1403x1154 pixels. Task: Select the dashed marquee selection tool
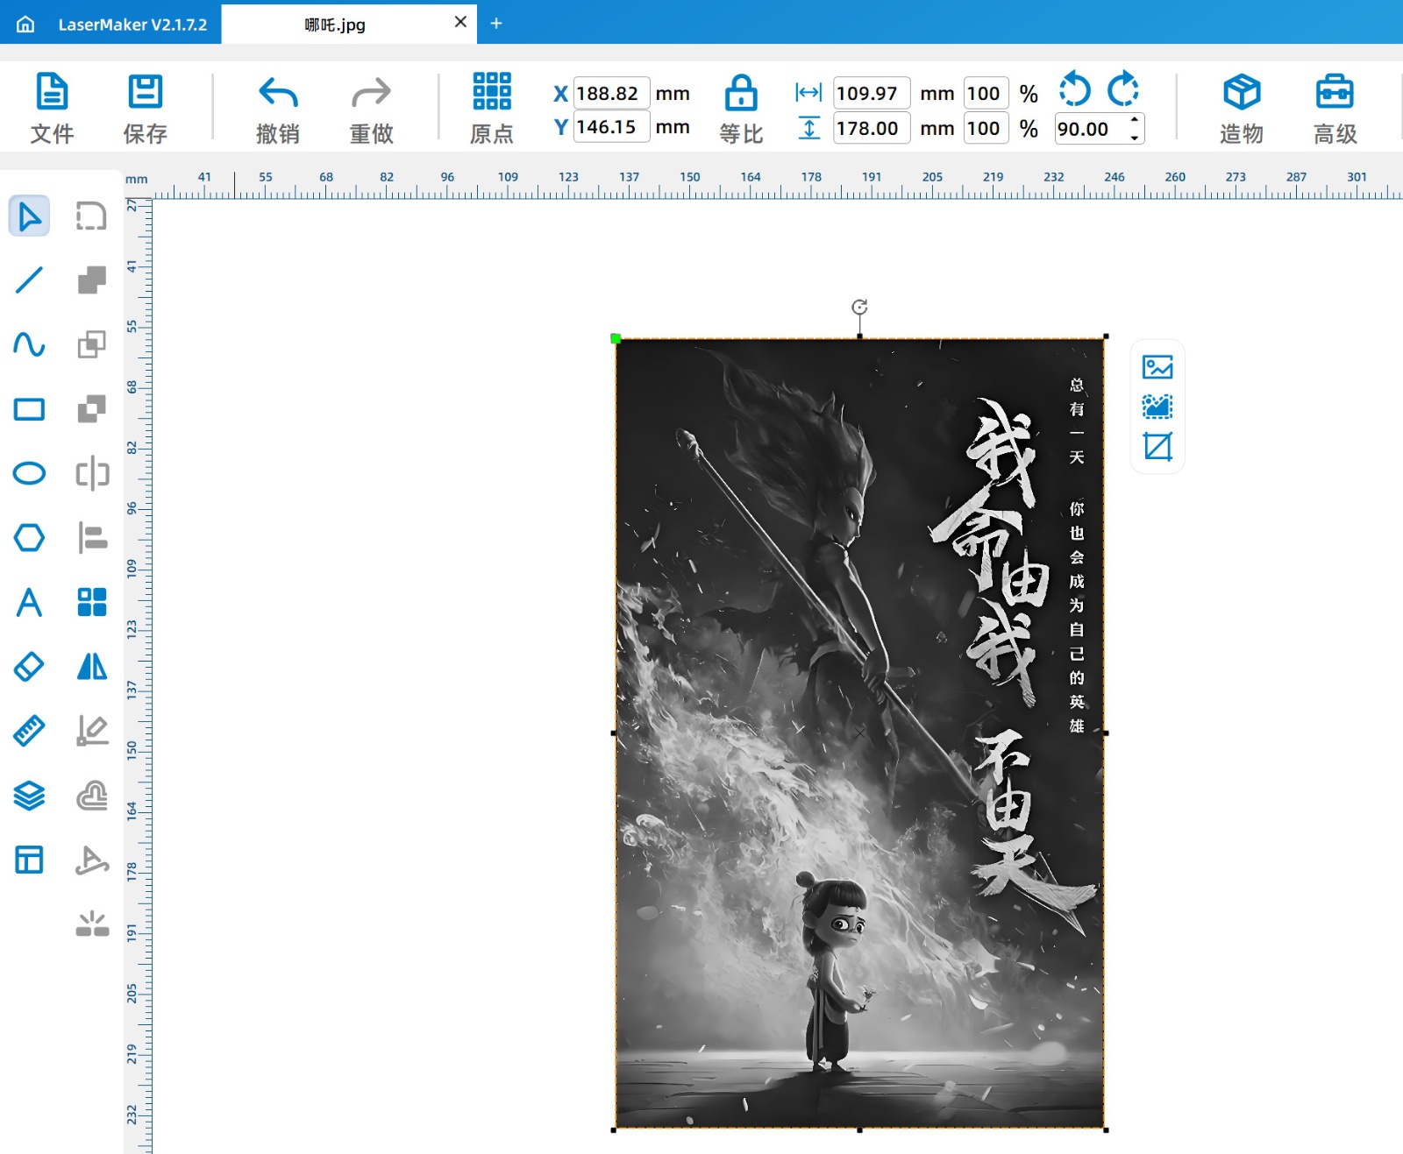(x=91, y=216)
